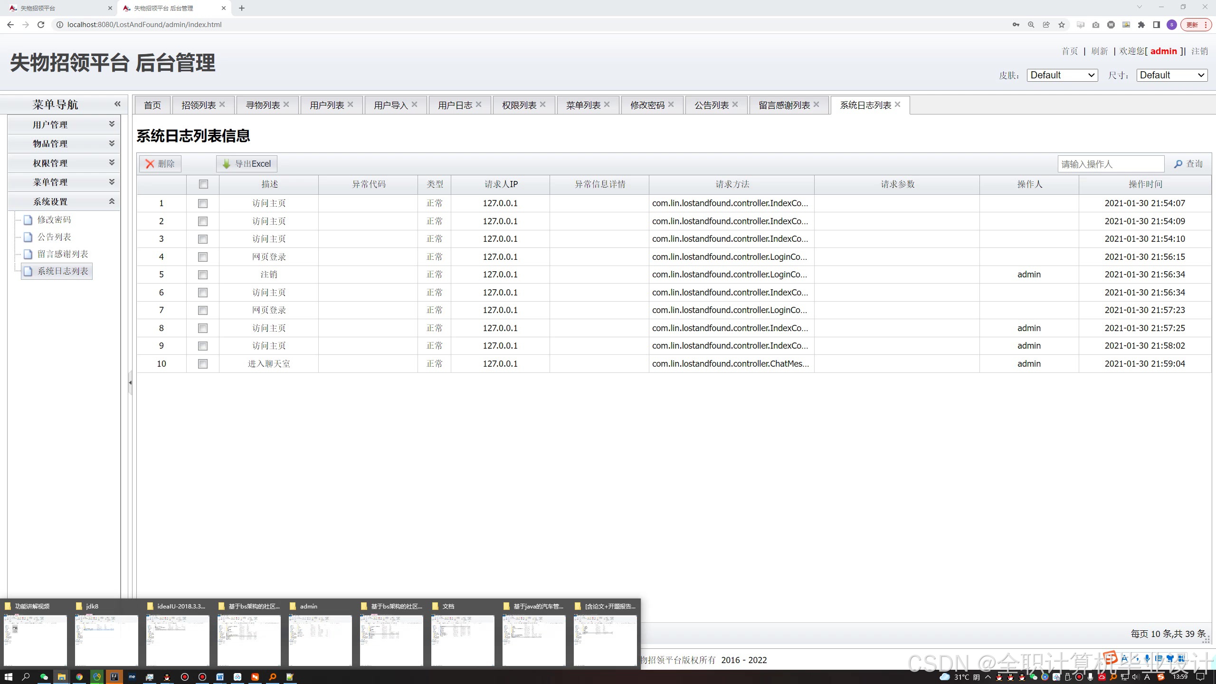Switch to the 用户日志 tab

click(x=455, y=105)
